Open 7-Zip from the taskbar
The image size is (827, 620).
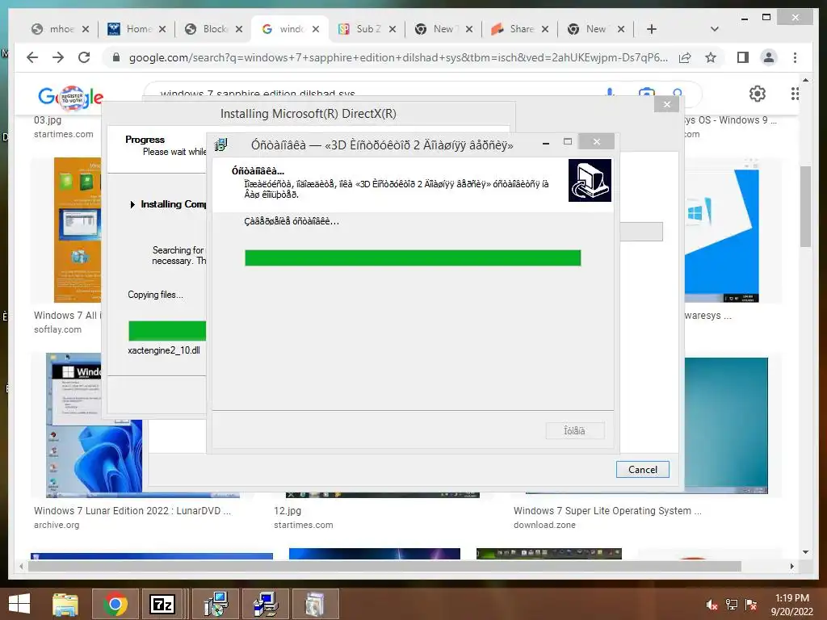pyautogui.click(x=162, y=604)
